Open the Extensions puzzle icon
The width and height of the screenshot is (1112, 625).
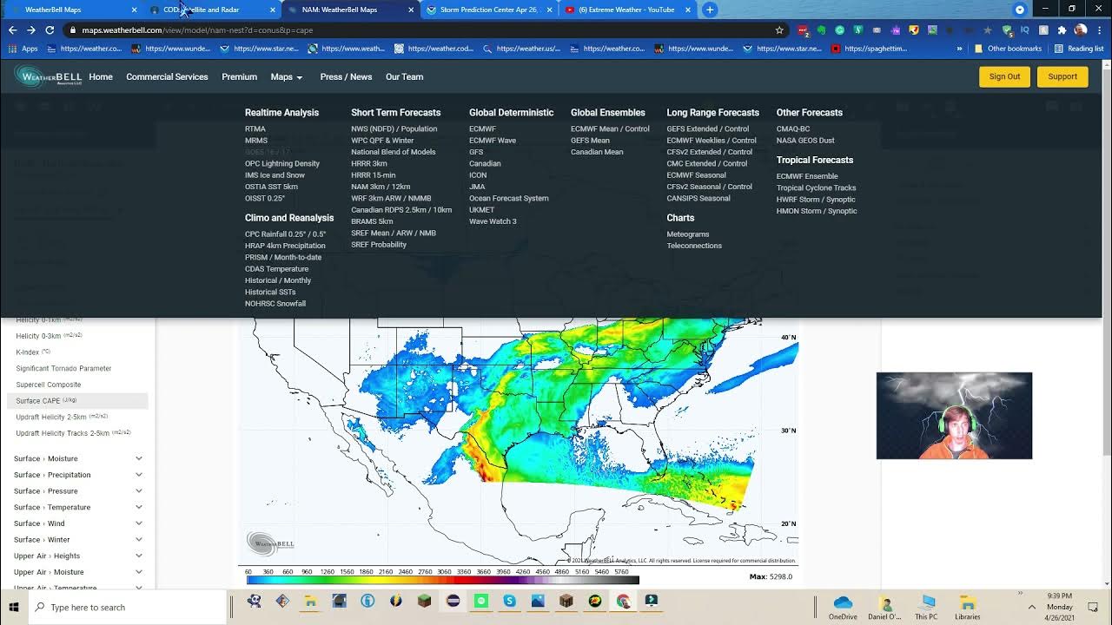[x=1062, y=30]
